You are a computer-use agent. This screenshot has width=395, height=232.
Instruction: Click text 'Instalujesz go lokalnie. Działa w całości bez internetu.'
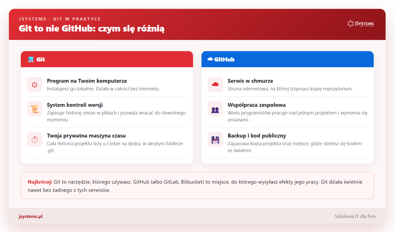tap(103, 89)
